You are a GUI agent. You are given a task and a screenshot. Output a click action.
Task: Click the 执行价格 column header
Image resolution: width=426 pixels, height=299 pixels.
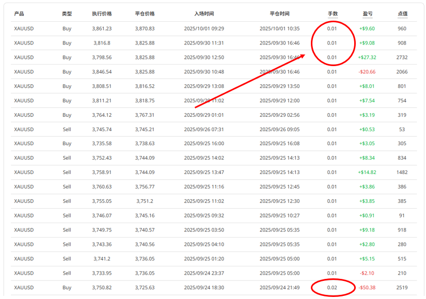click(102, 14)
